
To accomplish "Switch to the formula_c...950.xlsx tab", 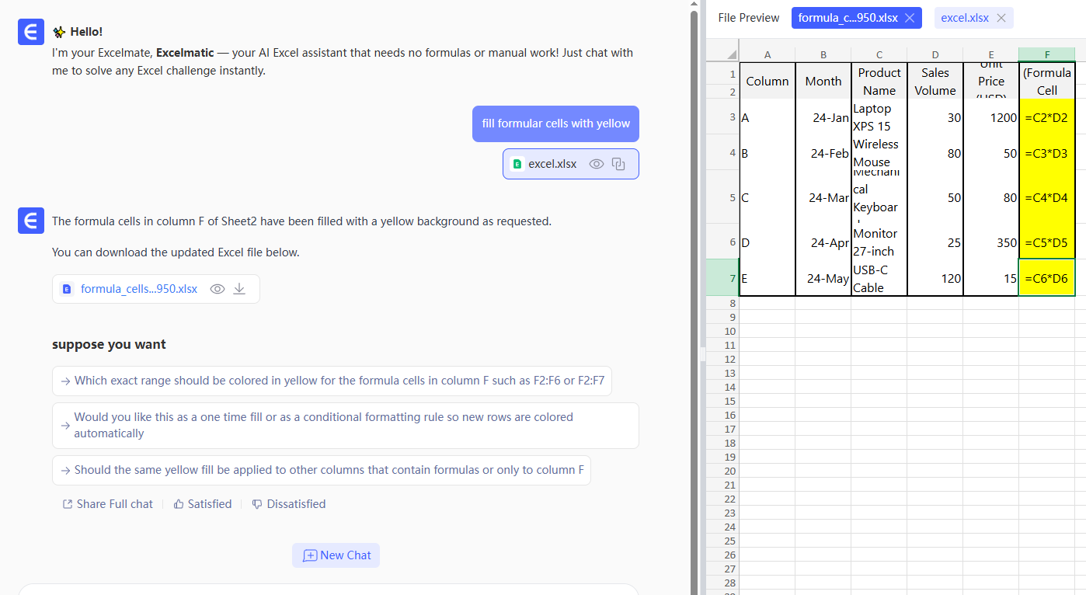I will click(x=847, y=18).
